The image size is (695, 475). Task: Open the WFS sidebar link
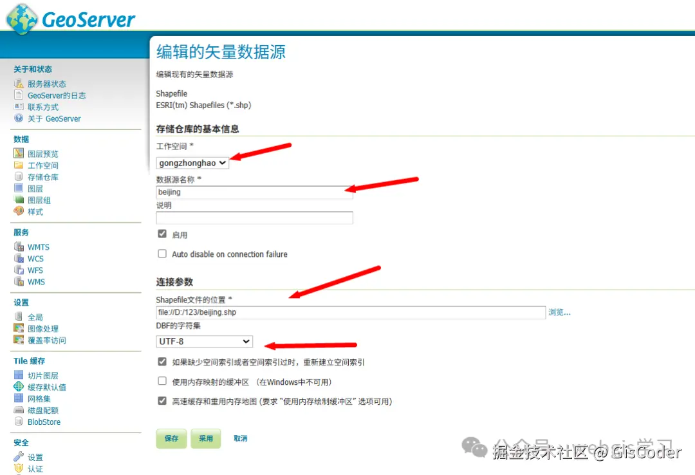(35, 270)
